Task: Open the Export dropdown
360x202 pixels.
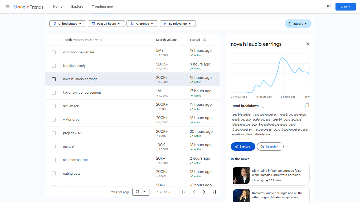Action: (298, 24)
